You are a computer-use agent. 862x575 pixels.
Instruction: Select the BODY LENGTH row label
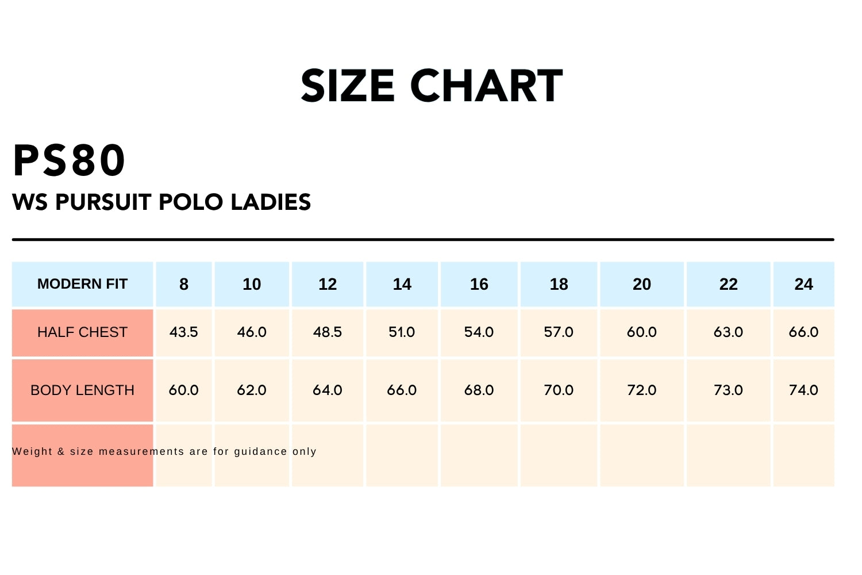[82, 390]
